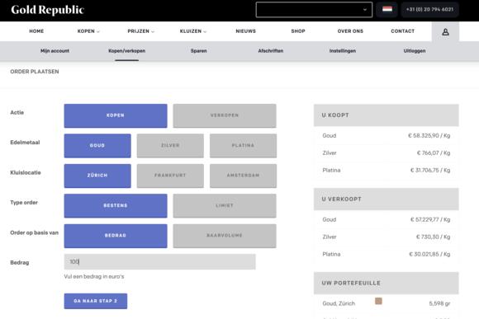The image size is (479, 319).
Task: Set order type to Bestens
Action: click(116, 205)
